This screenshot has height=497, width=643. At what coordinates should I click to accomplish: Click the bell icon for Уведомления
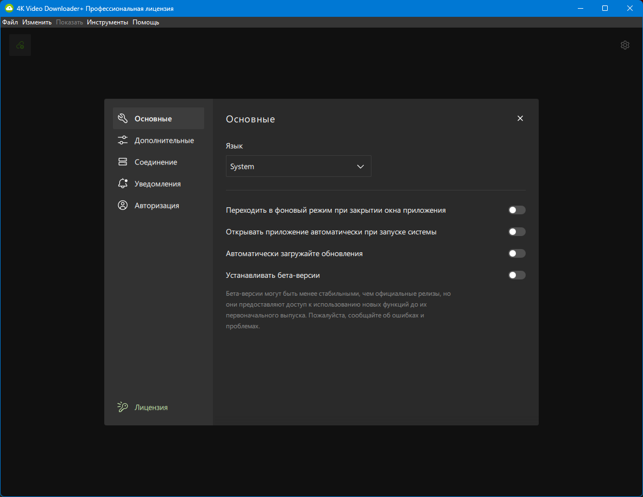tap(123, 183)
